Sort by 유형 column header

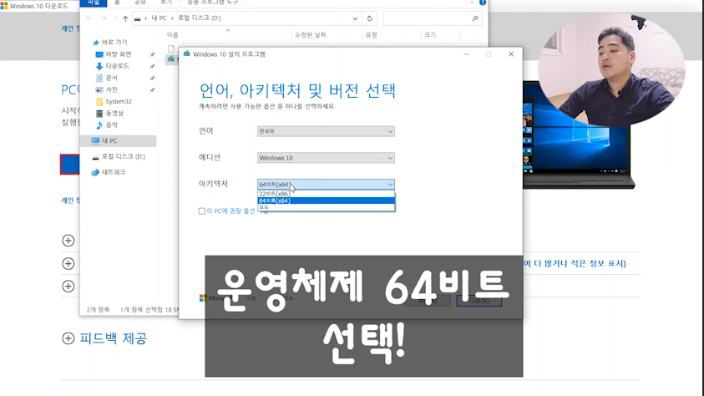[372, 35]
